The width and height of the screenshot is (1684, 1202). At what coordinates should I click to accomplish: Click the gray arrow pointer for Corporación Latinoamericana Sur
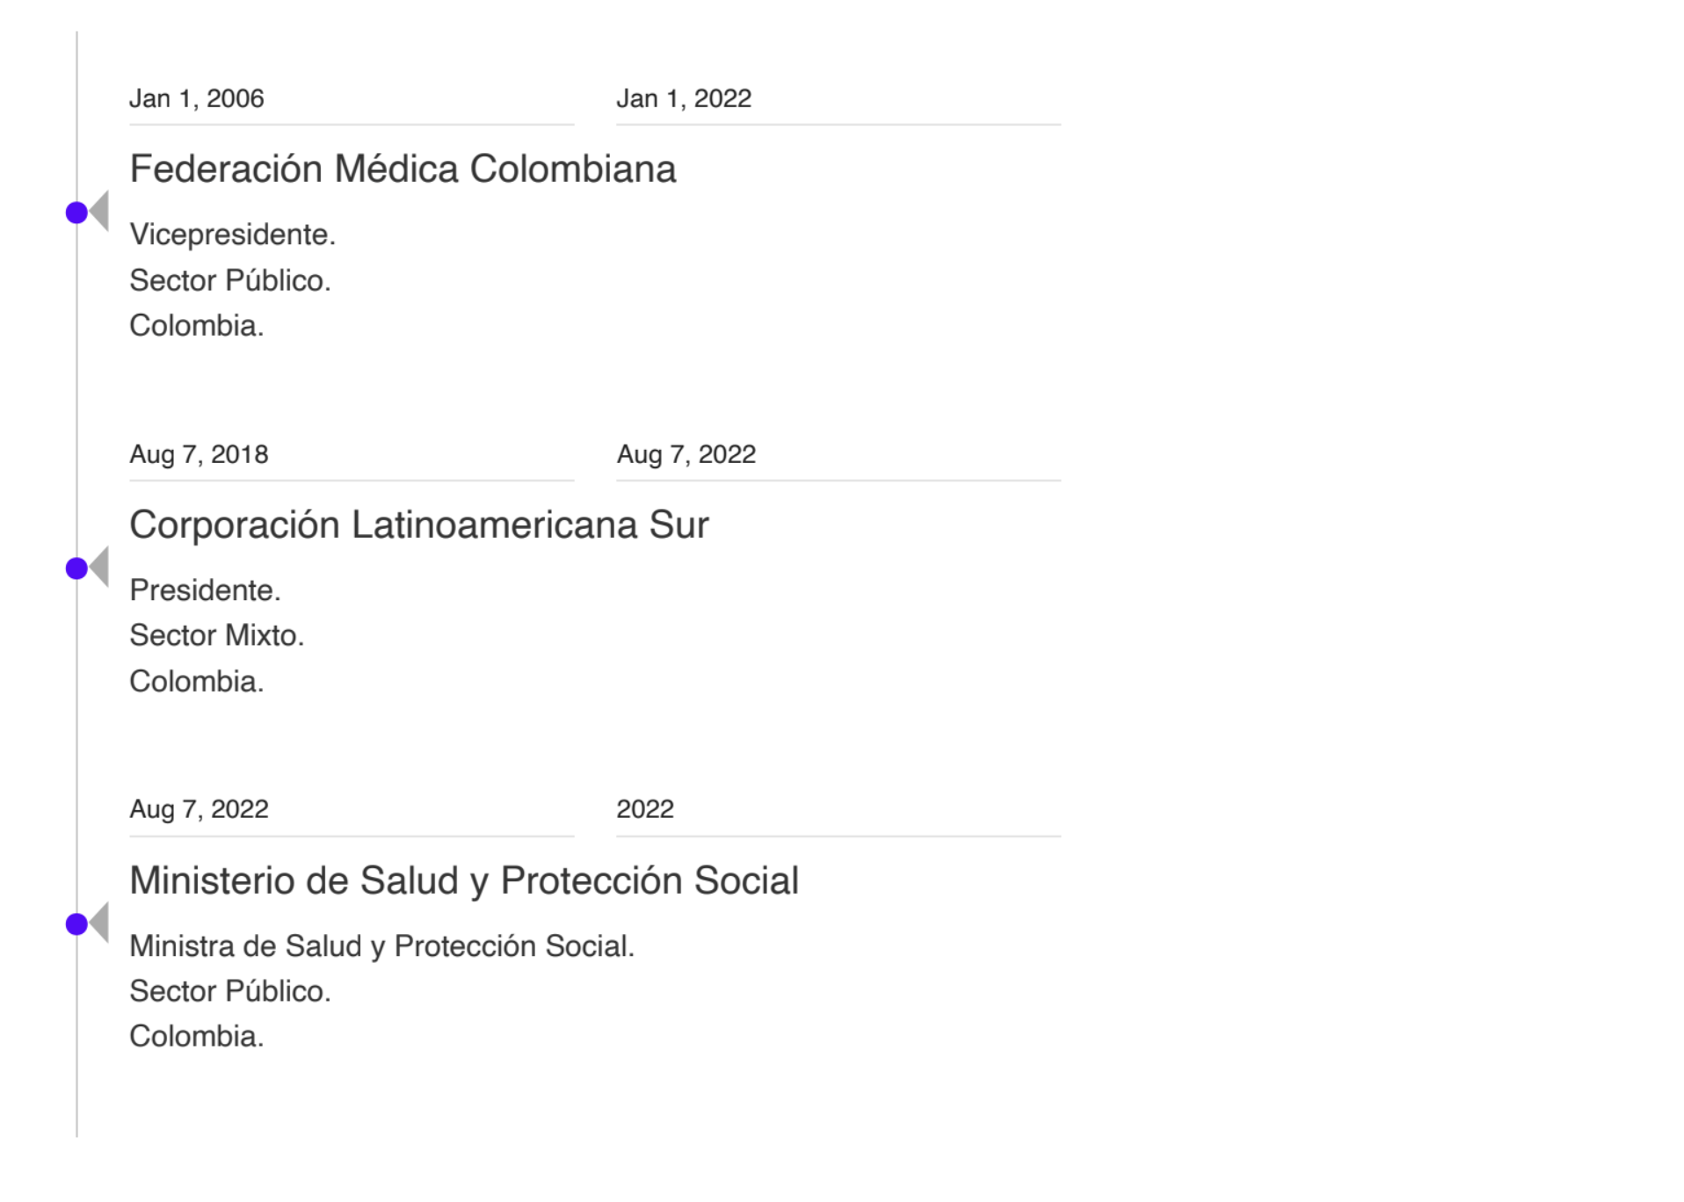click(99, 567)
